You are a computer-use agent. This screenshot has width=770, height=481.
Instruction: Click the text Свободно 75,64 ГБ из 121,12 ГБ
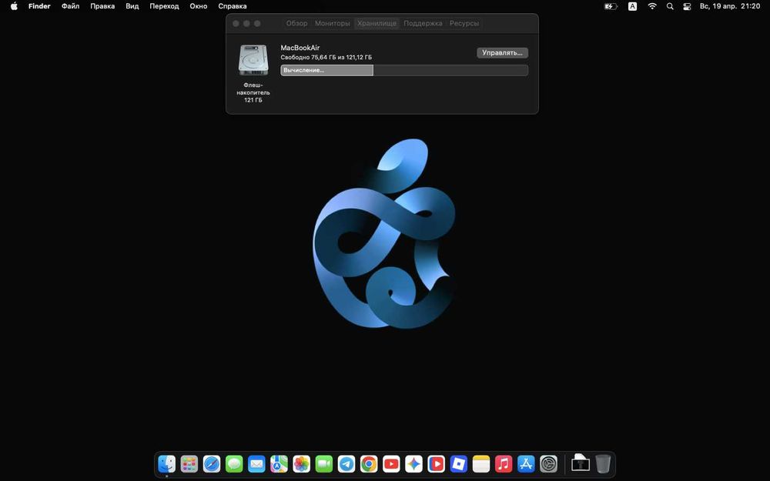326,58
